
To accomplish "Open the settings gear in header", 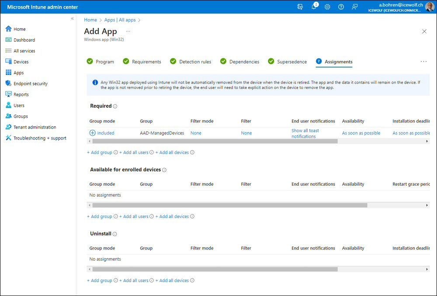I will coord(327,7).
